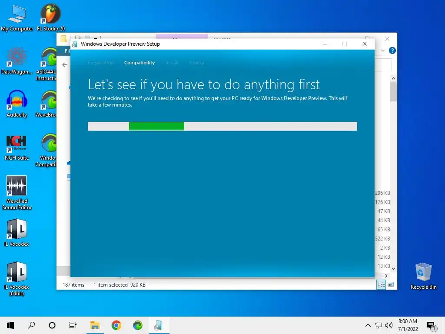Screen dimensions: 445x334
Task: Open Task View on the taskbar
Action: point(73,325)
